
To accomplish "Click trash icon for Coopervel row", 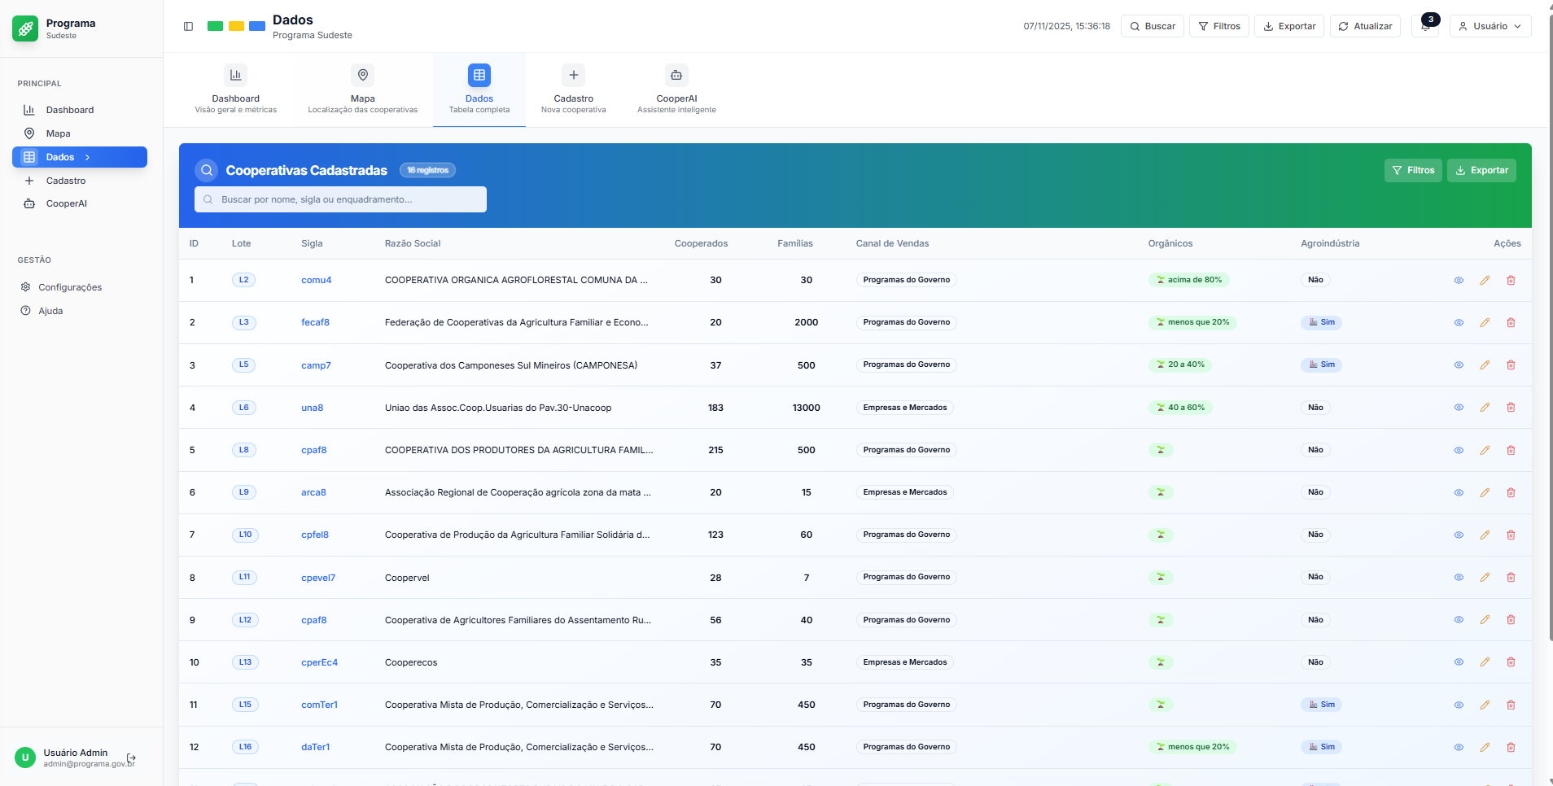I will [x=1511, y=578].
